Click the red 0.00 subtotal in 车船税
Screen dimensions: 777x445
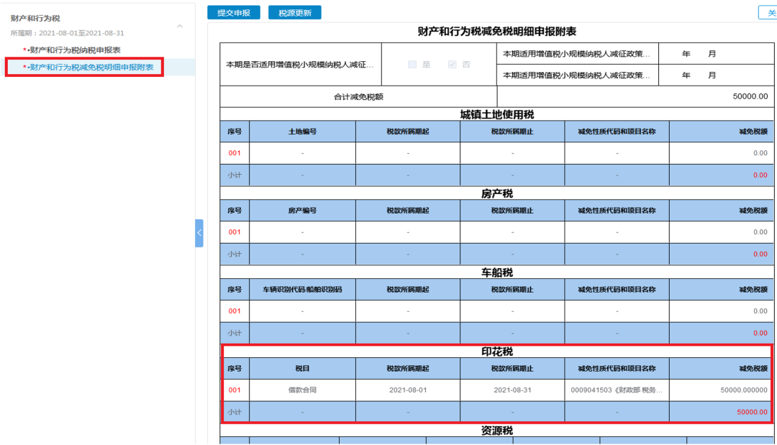760,333
